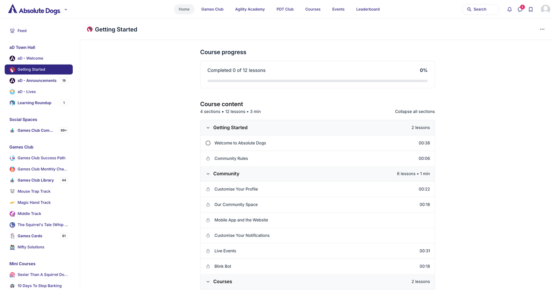
Task: Collapse the Community section chevron
Action: point(208,174)
